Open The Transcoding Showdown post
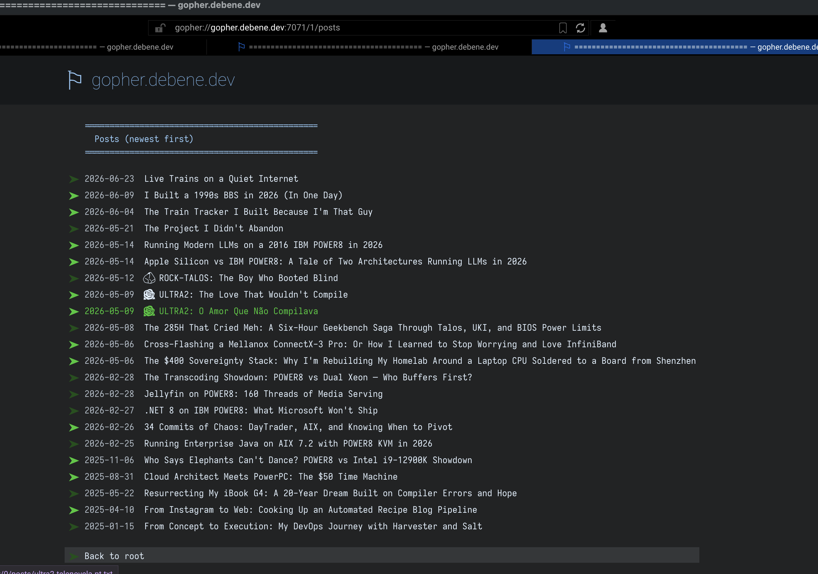The image size is (818, 574). click(308, 378)
